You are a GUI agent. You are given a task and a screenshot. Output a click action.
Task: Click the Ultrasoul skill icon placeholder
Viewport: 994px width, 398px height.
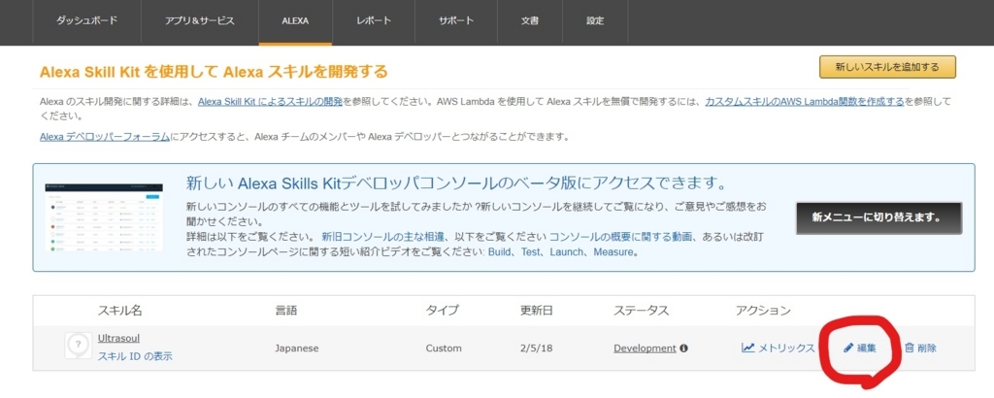click(x=78, y=346)
